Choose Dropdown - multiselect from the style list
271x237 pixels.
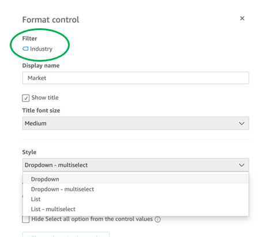coord(135,189)
